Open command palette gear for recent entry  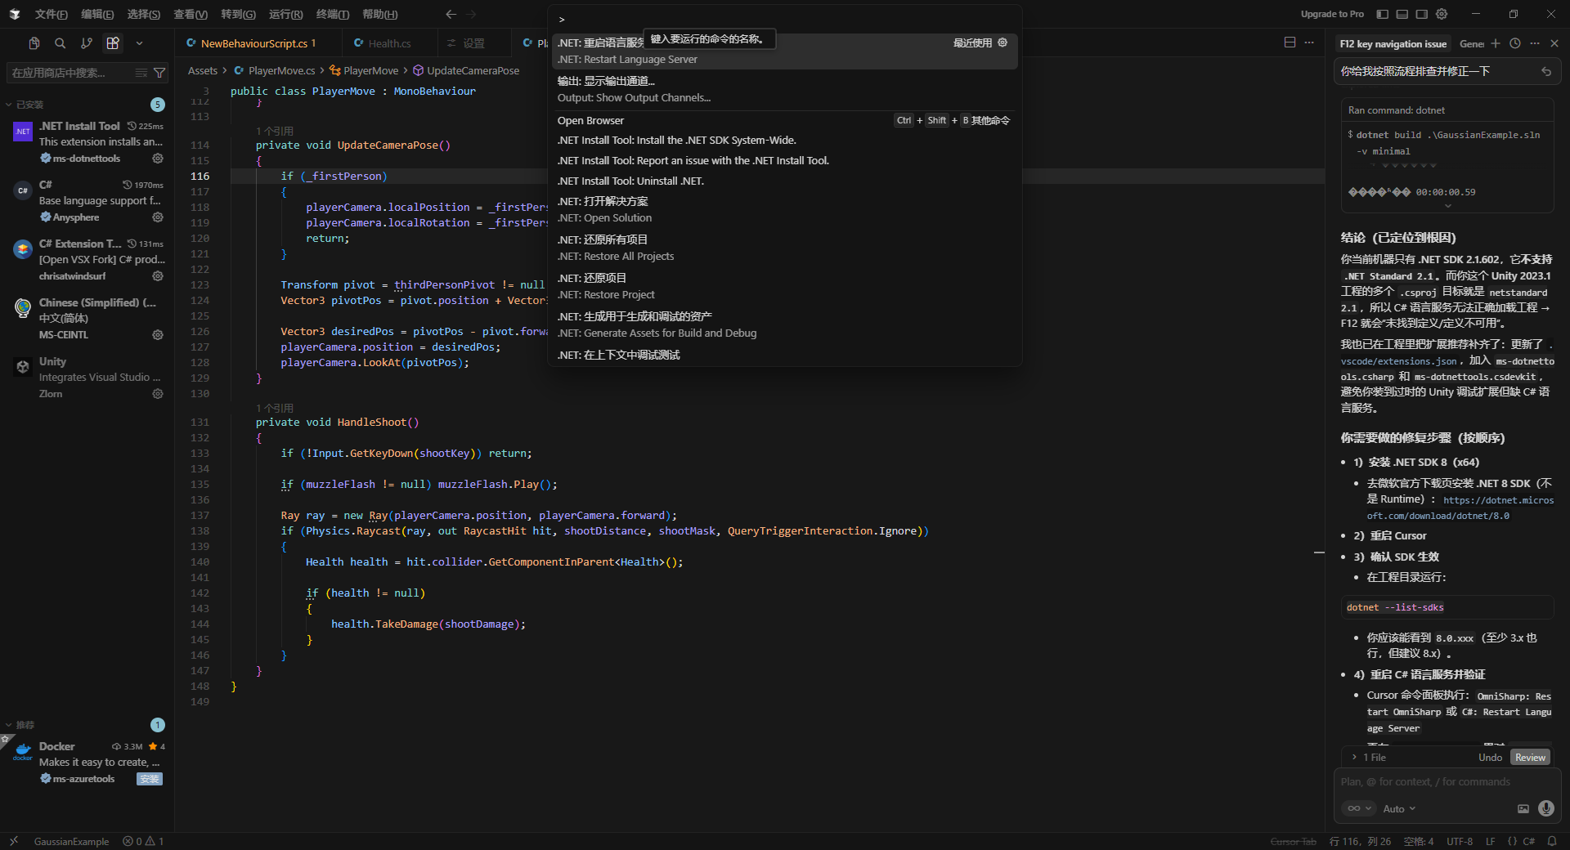[1003, 42]
